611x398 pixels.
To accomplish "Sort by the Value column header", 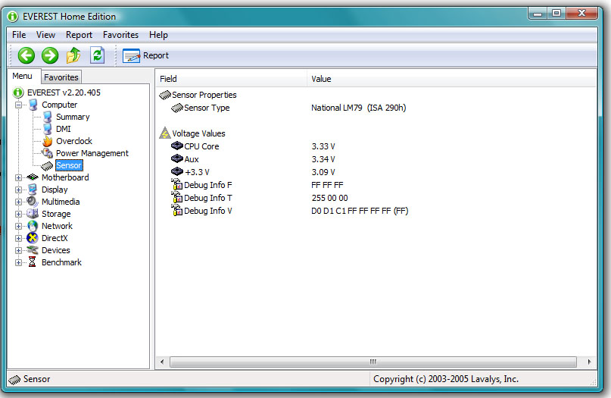I will tap(452, 79).
